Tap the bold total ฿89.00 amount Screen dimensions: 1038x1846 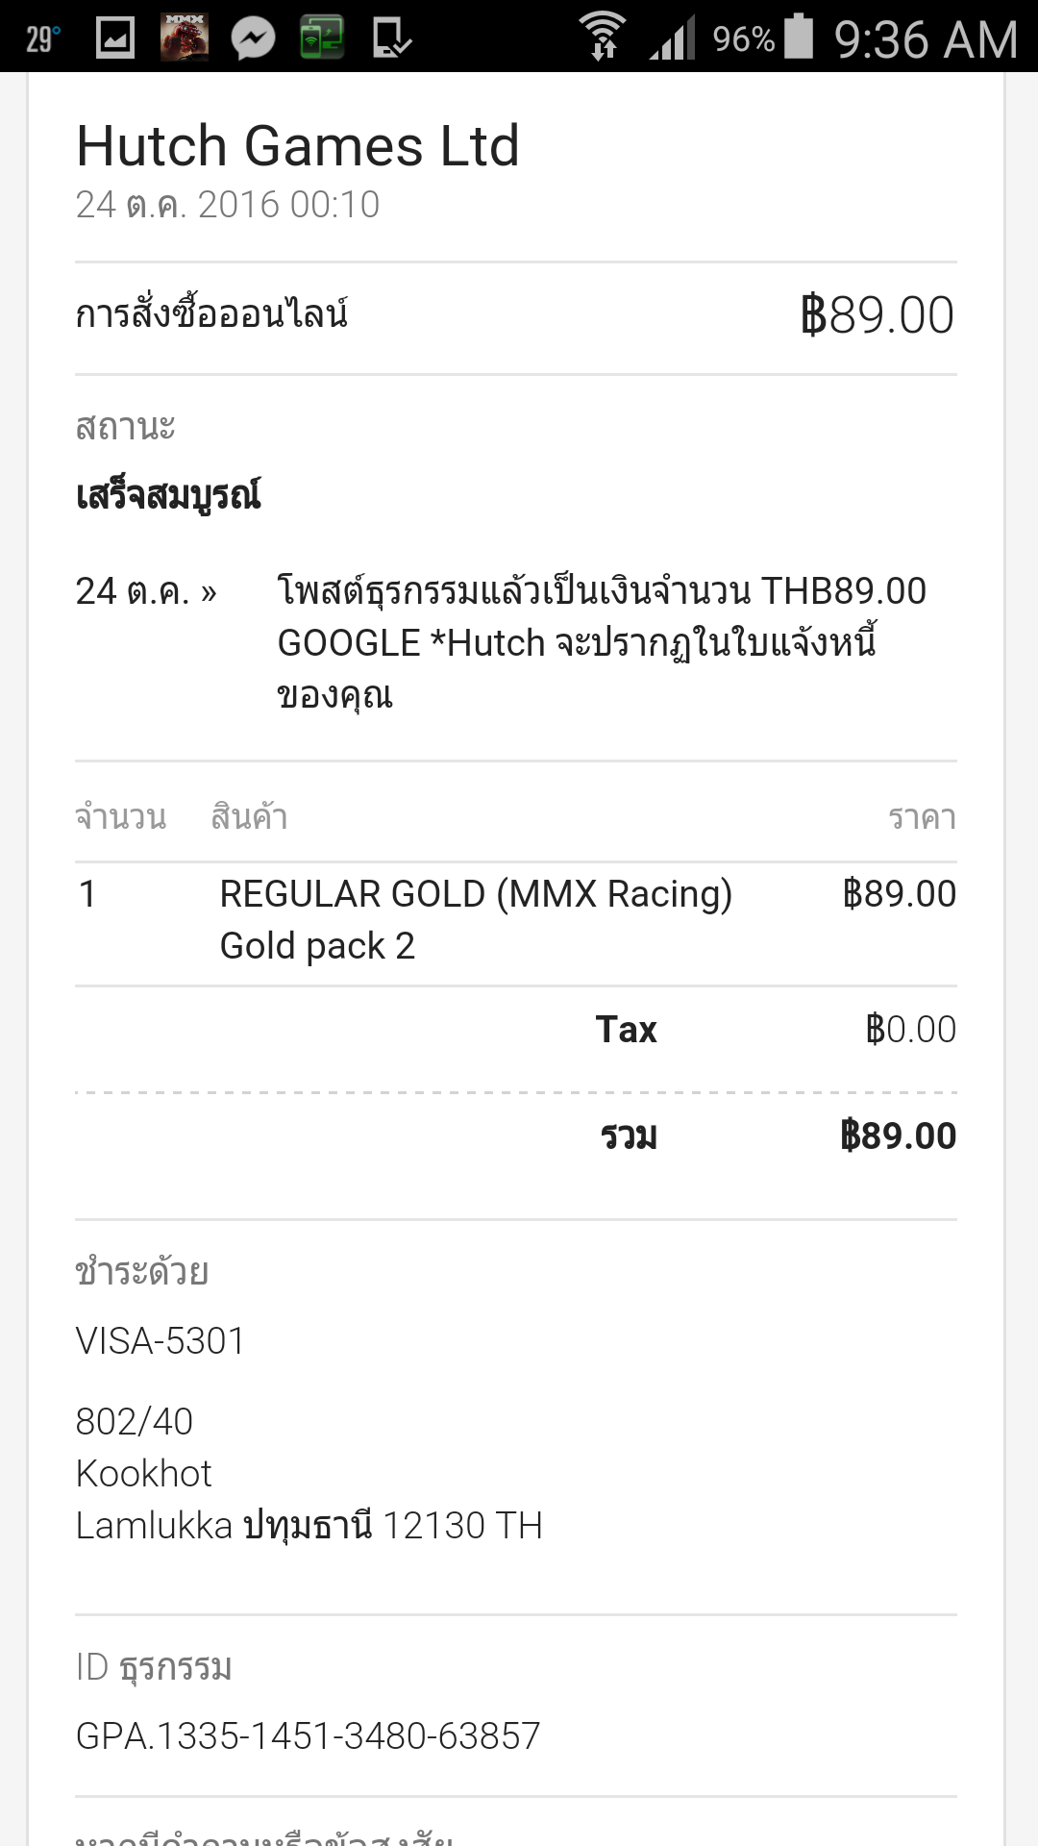[898, 1135]
